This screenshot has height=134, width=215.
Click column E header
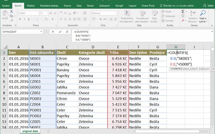tap(118, 47)
